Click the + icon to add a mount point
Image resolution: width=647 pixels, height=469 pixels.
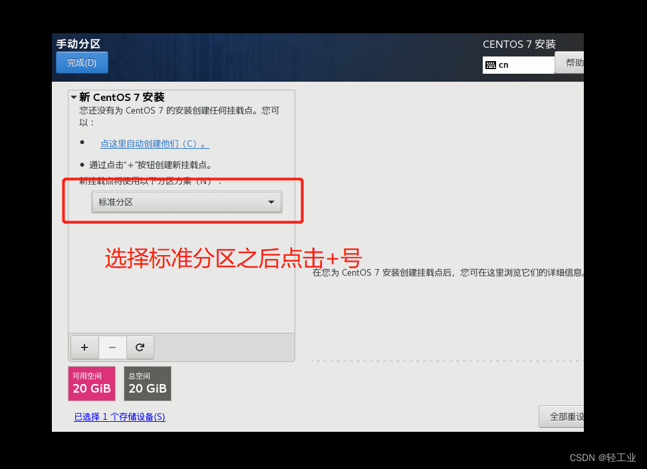84,347
